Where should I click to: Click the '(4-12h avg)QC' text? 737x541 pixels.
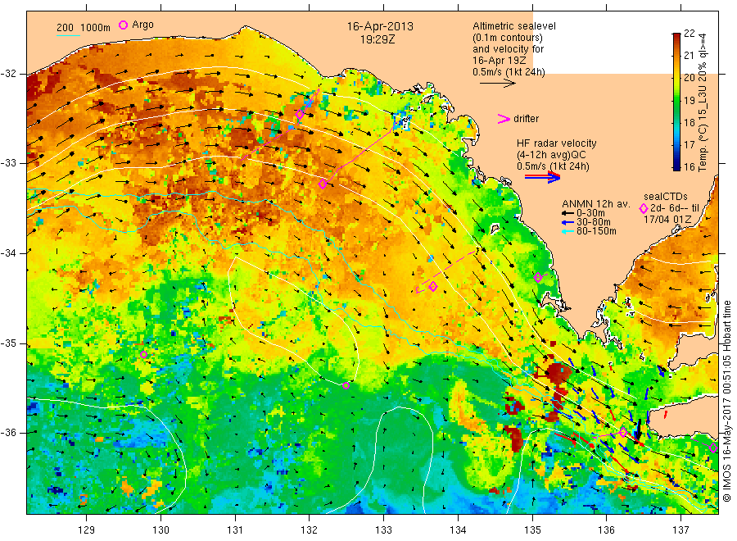551,155
